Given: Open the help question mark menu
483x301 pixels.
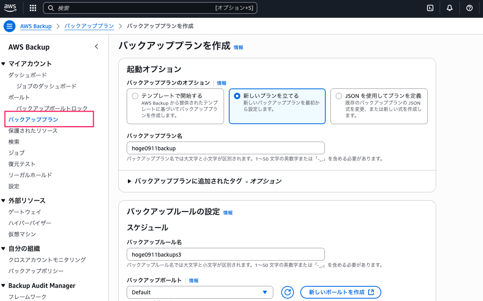Looking at the screenshot, I should [x=469, y=8].
